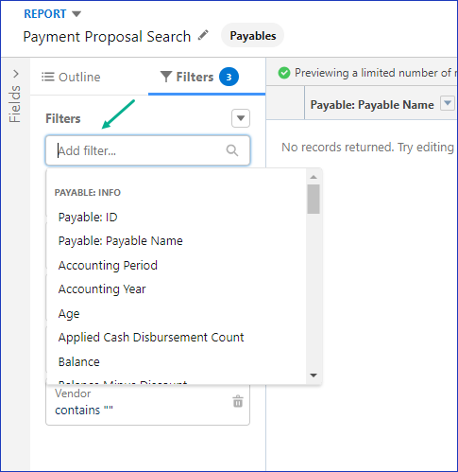Screen dimensions: 458x472
Task: Pick Applied Cash Disbursement Count option
Action: click(x=151, y=338)
